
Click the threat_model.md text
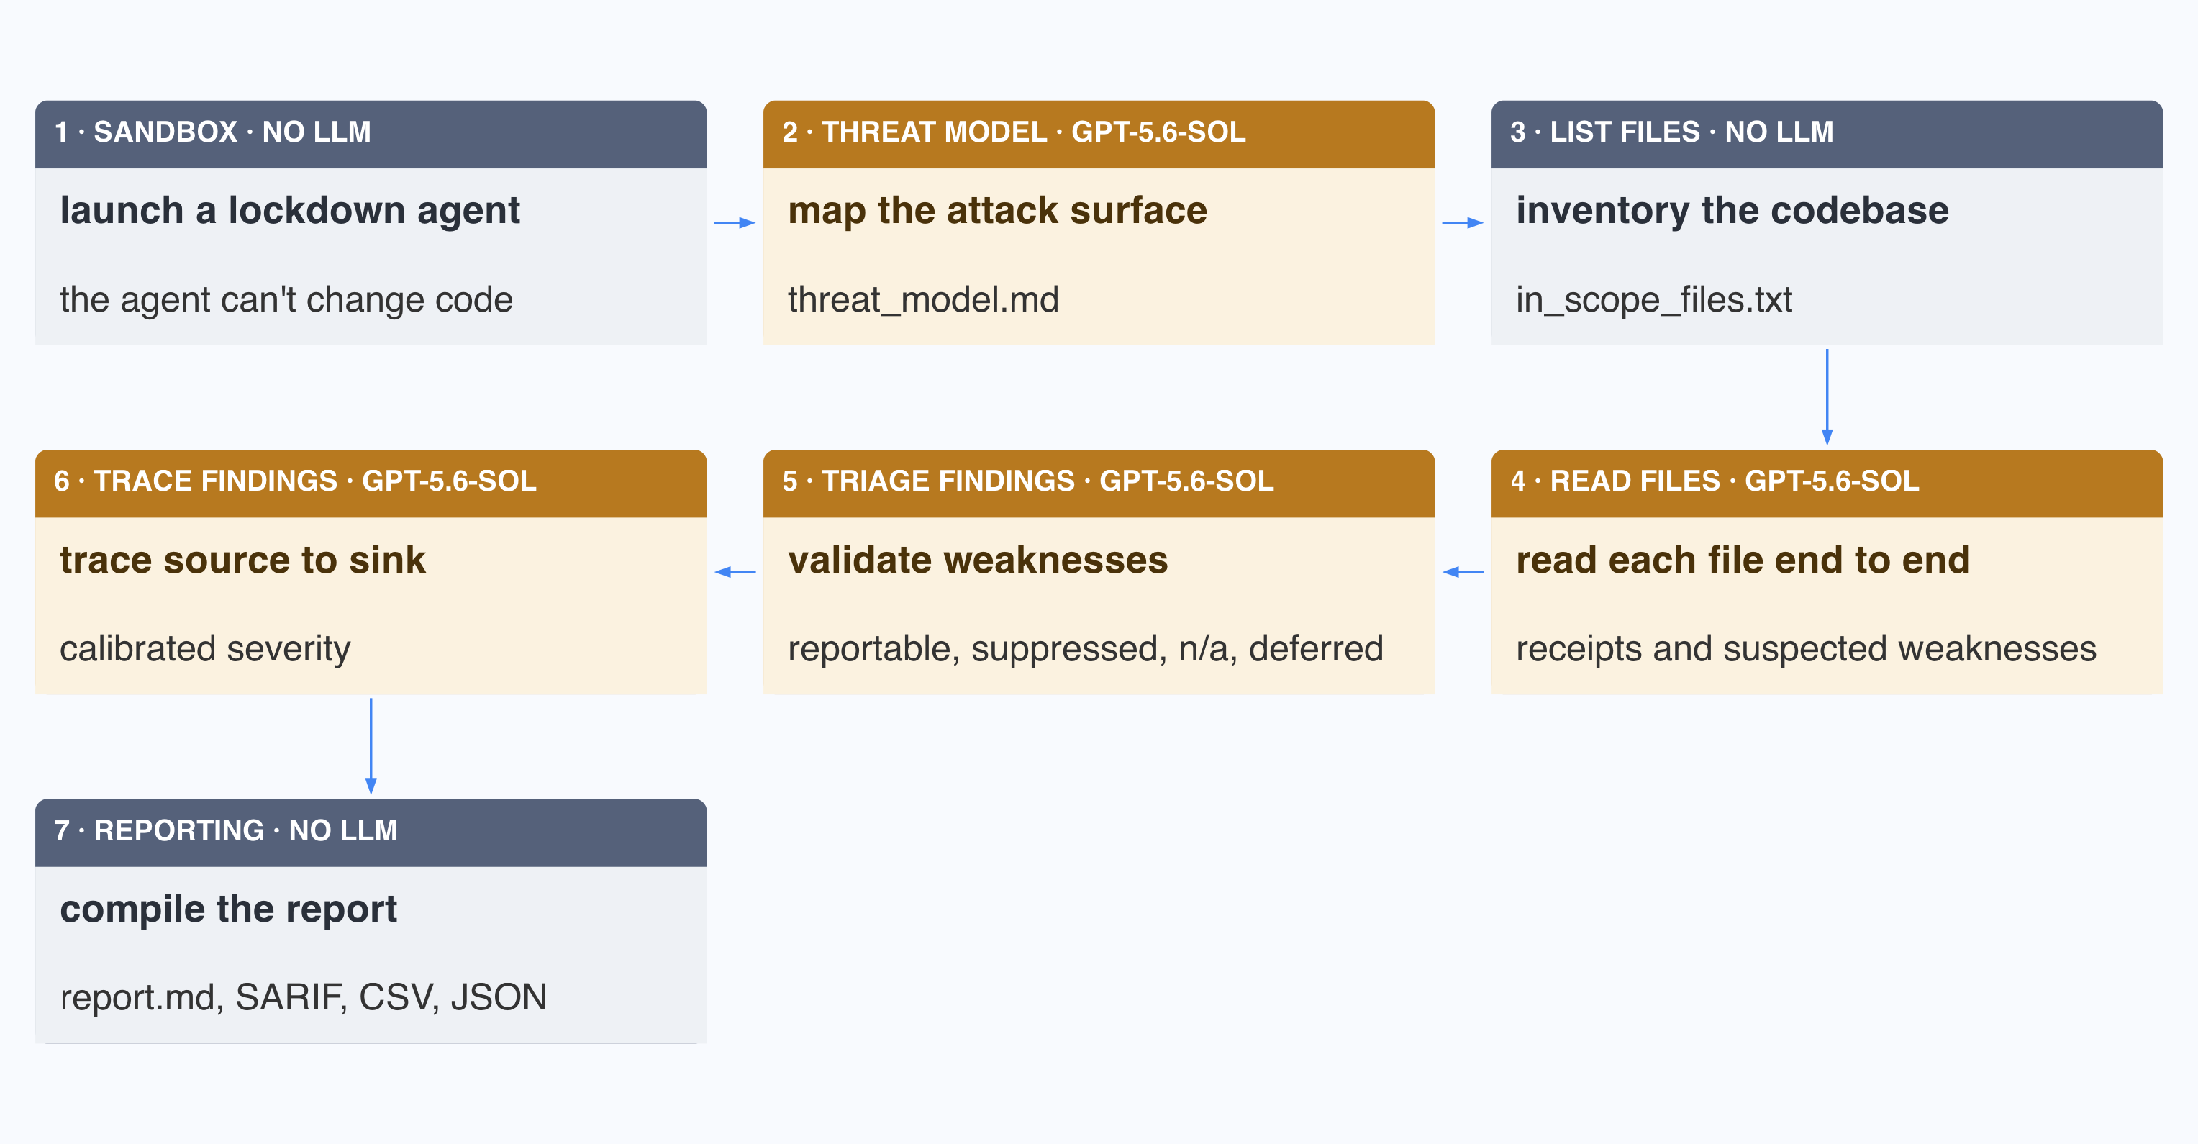click(923, 299)
